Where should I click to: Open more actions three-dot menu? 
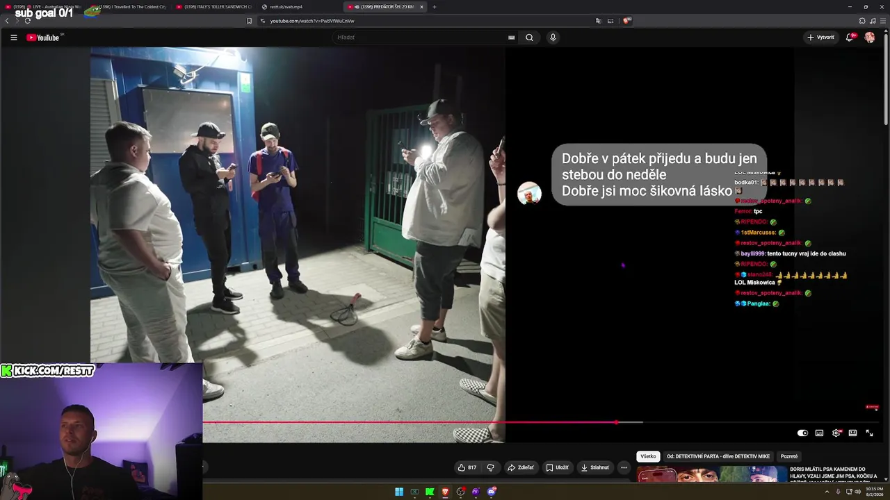click(x=624, y=467)
